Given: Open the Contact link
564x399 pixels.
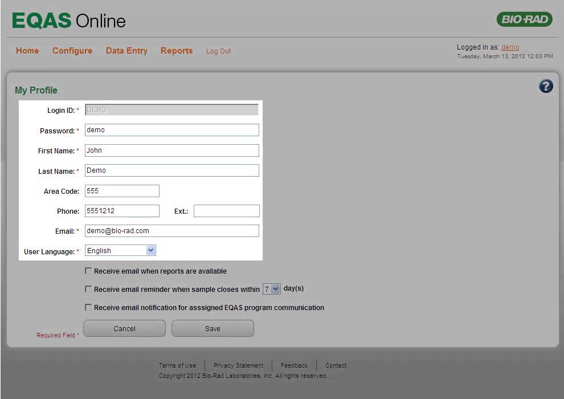Looking at the screenshot, I should point(336,365).
